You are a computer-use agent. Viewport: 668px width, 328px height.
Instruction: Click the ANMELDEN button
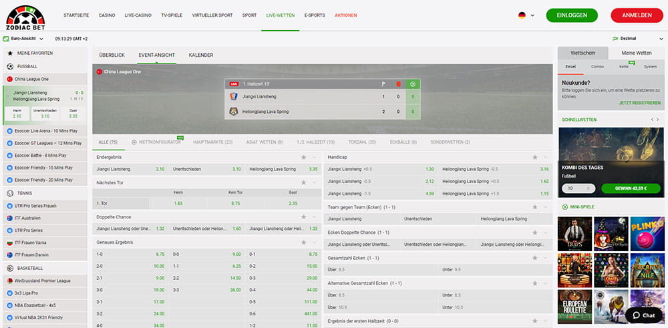point(637,15)
